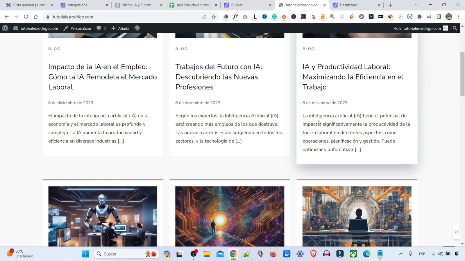Open the tab search dropdown arrow

tap(416, 5)
